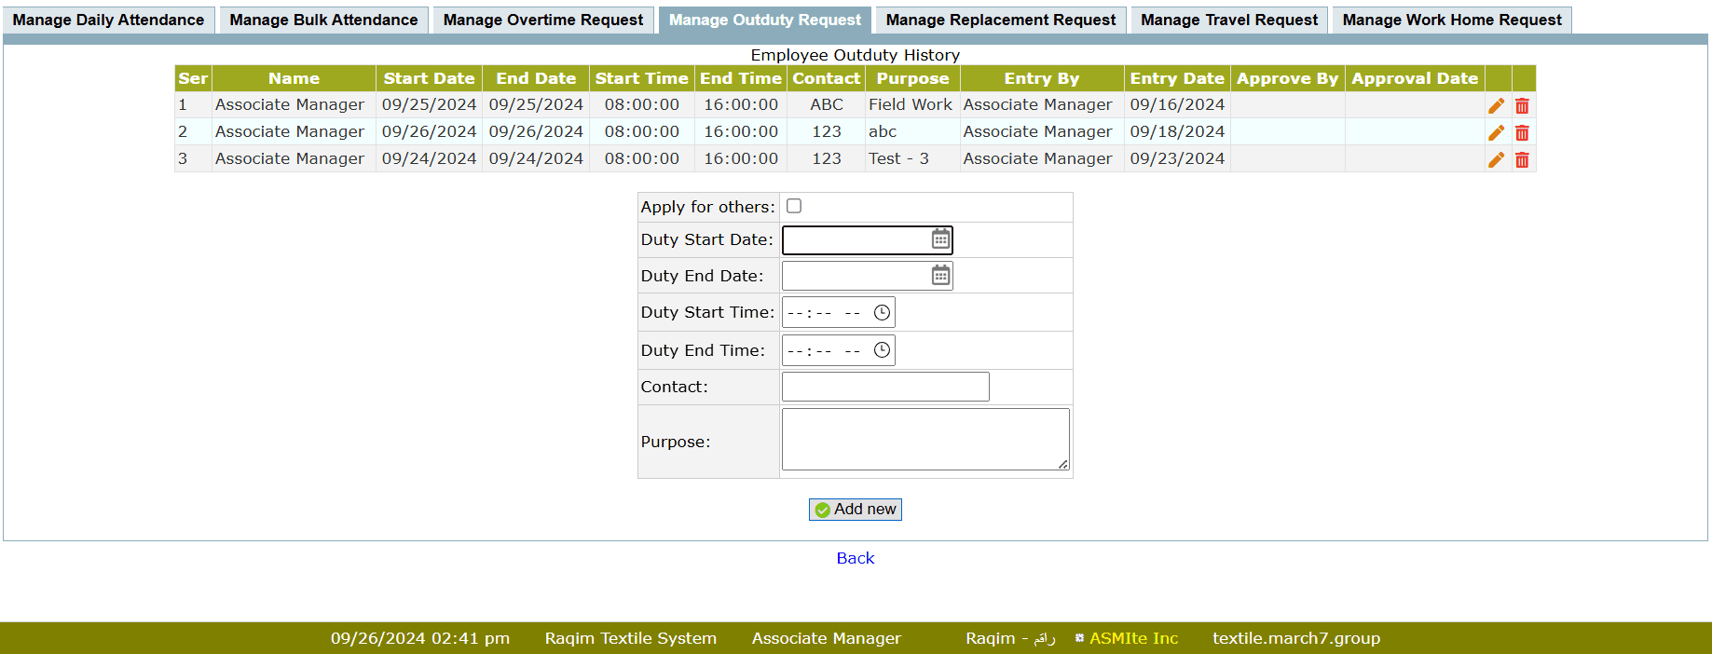Open the Duty Start Date calendar picker

[940, 239]
